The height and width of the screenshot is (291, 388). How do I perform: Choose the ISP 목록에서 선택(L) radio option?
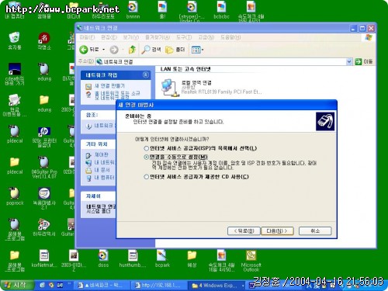(x=146, y=148)
